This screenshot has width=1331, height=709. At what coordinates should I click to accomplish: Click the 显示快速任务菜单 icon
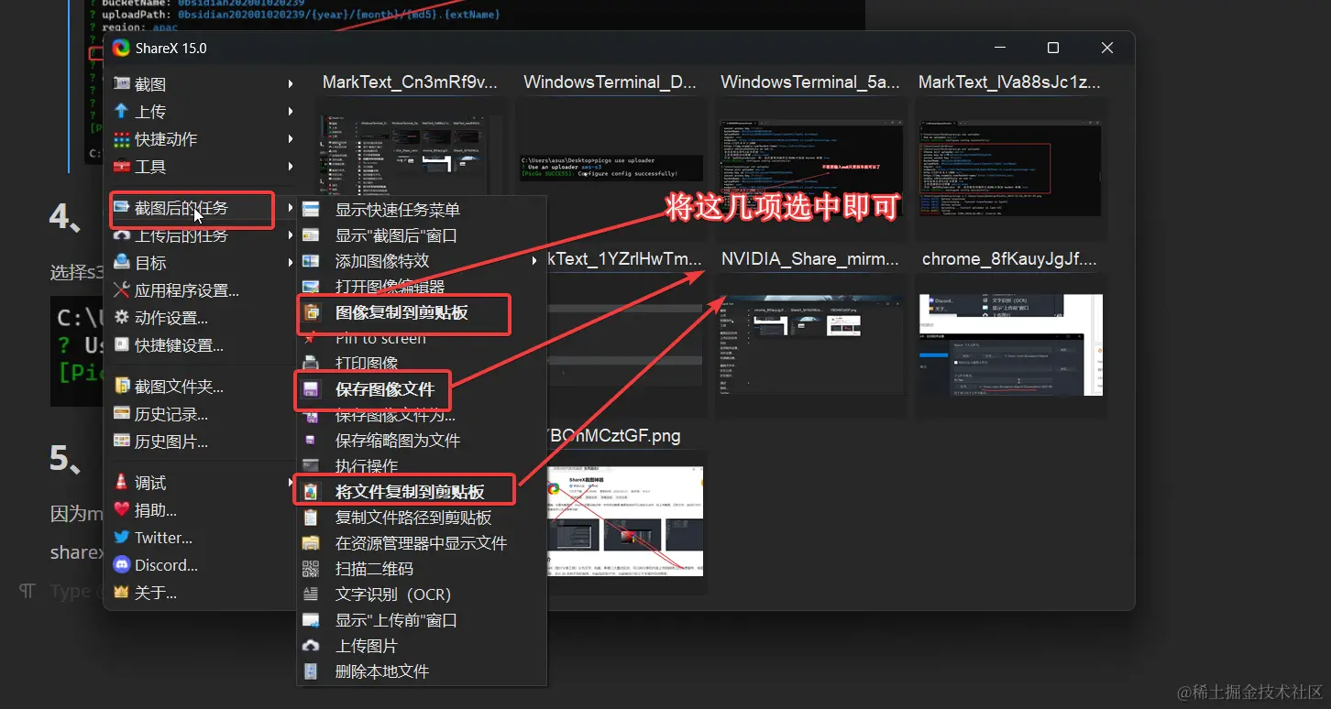[x=311, y=210]
